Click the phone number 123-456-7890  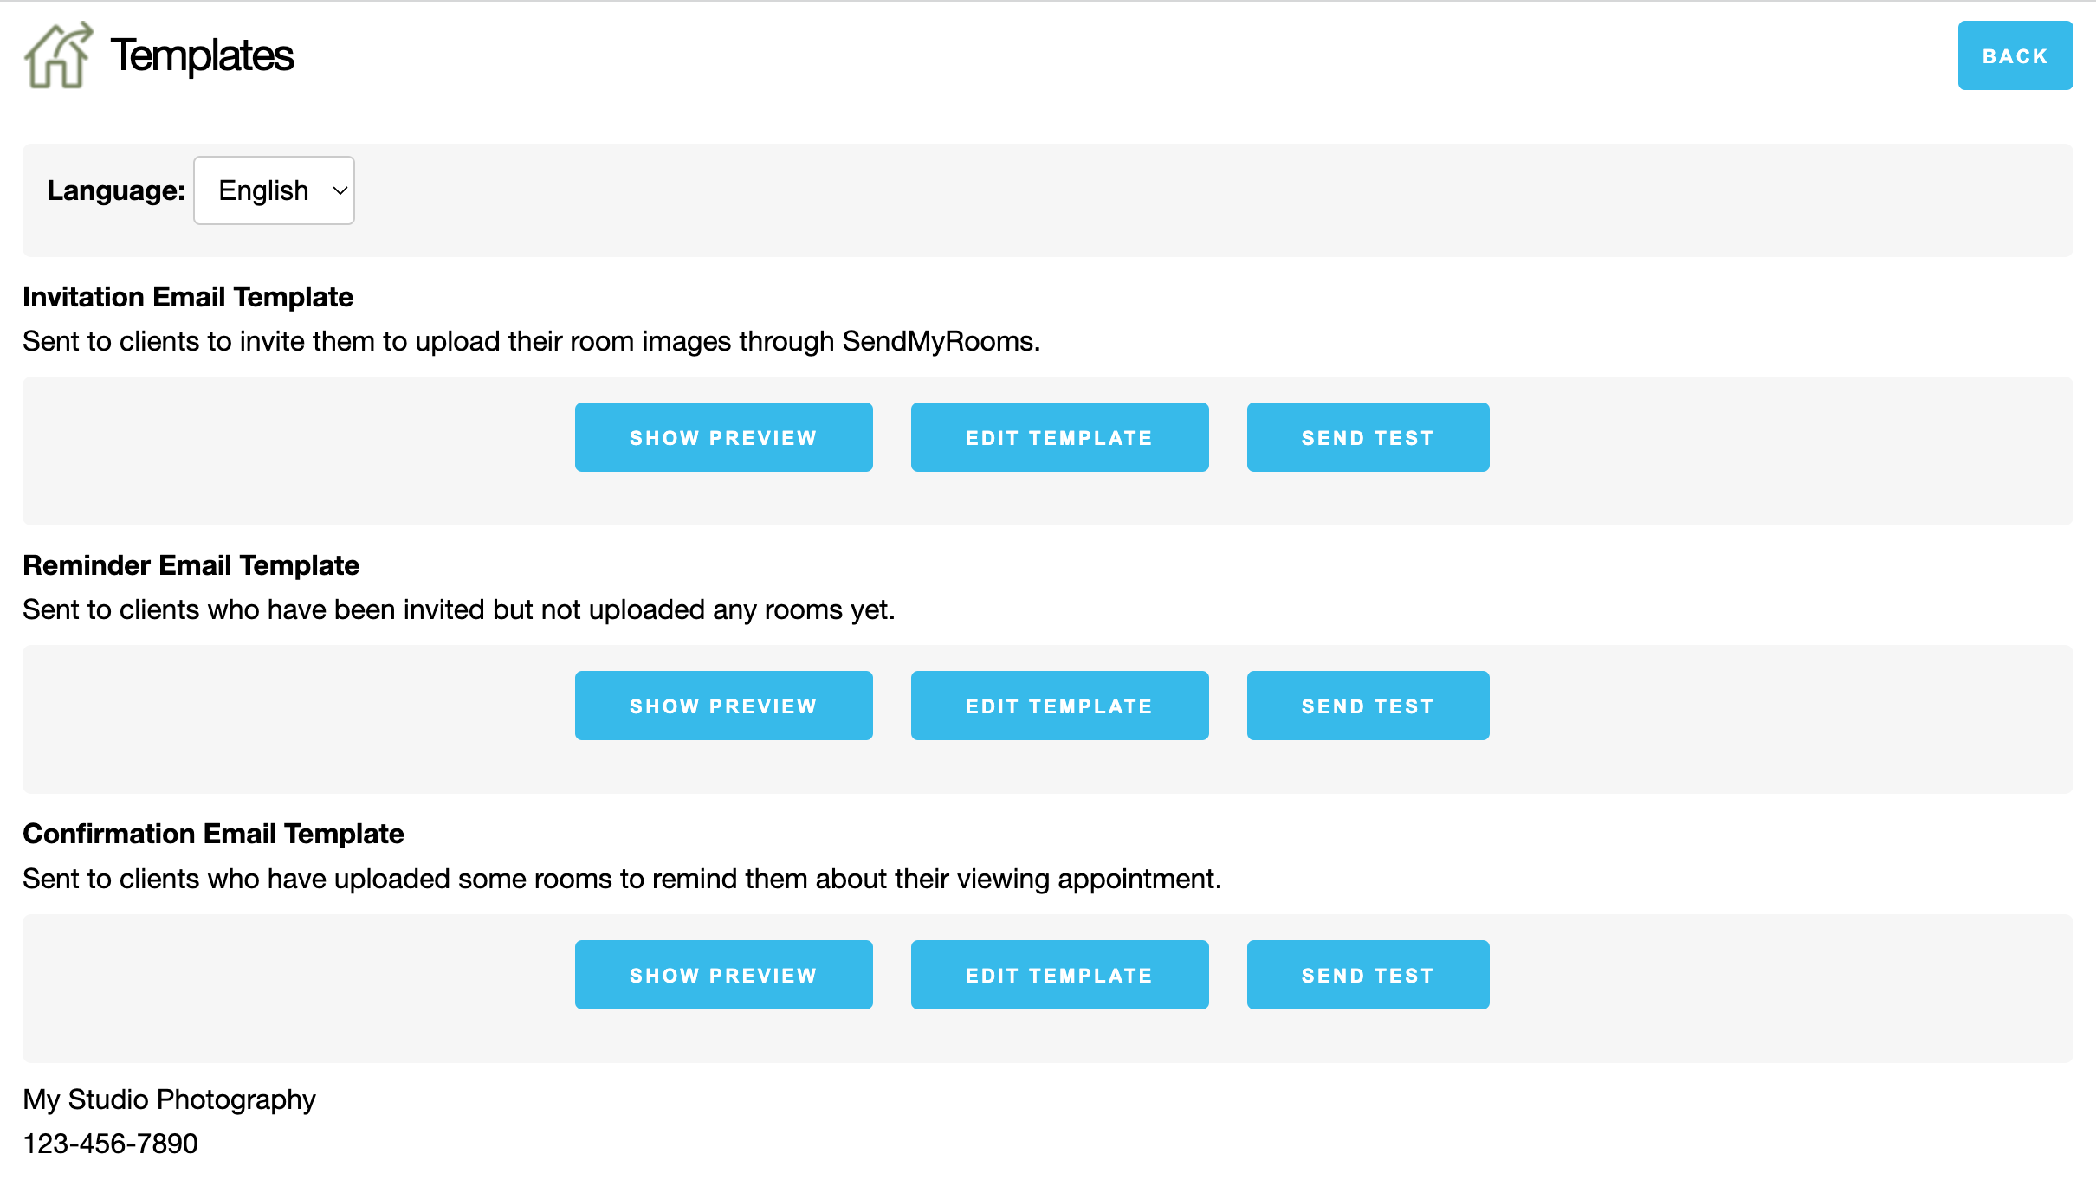pyautogui.click(x=110, y=1144)
